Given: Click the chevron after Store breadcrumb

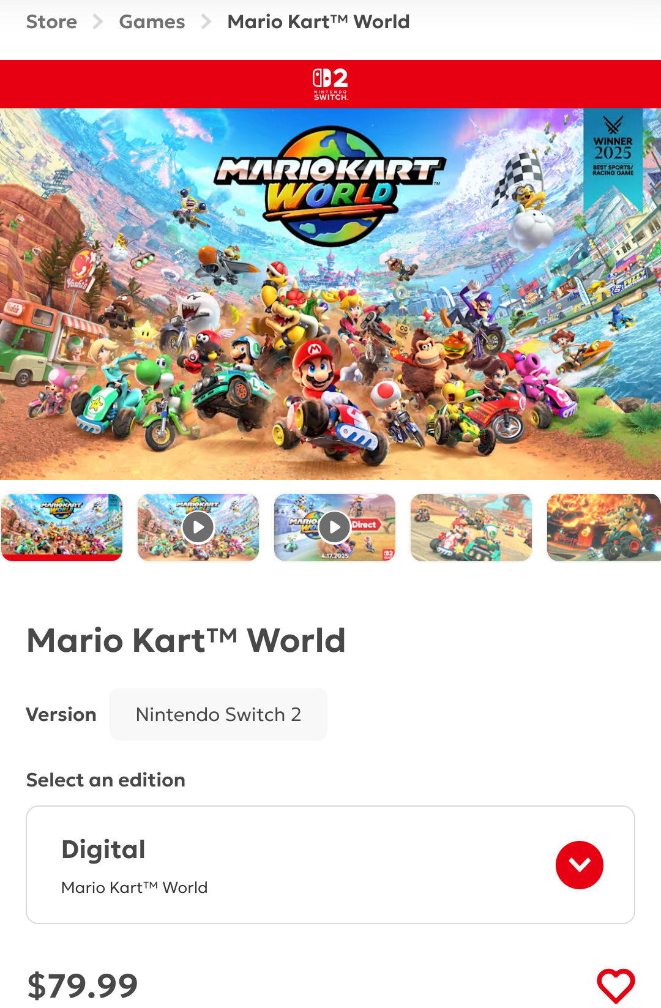Looking at the screenshot, I should point(98,22).
